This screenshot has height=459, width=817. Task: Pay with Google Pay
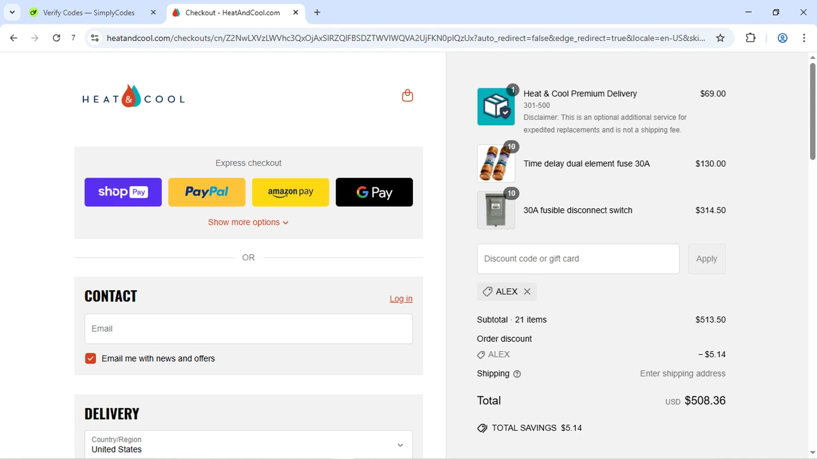click(374, 192)
